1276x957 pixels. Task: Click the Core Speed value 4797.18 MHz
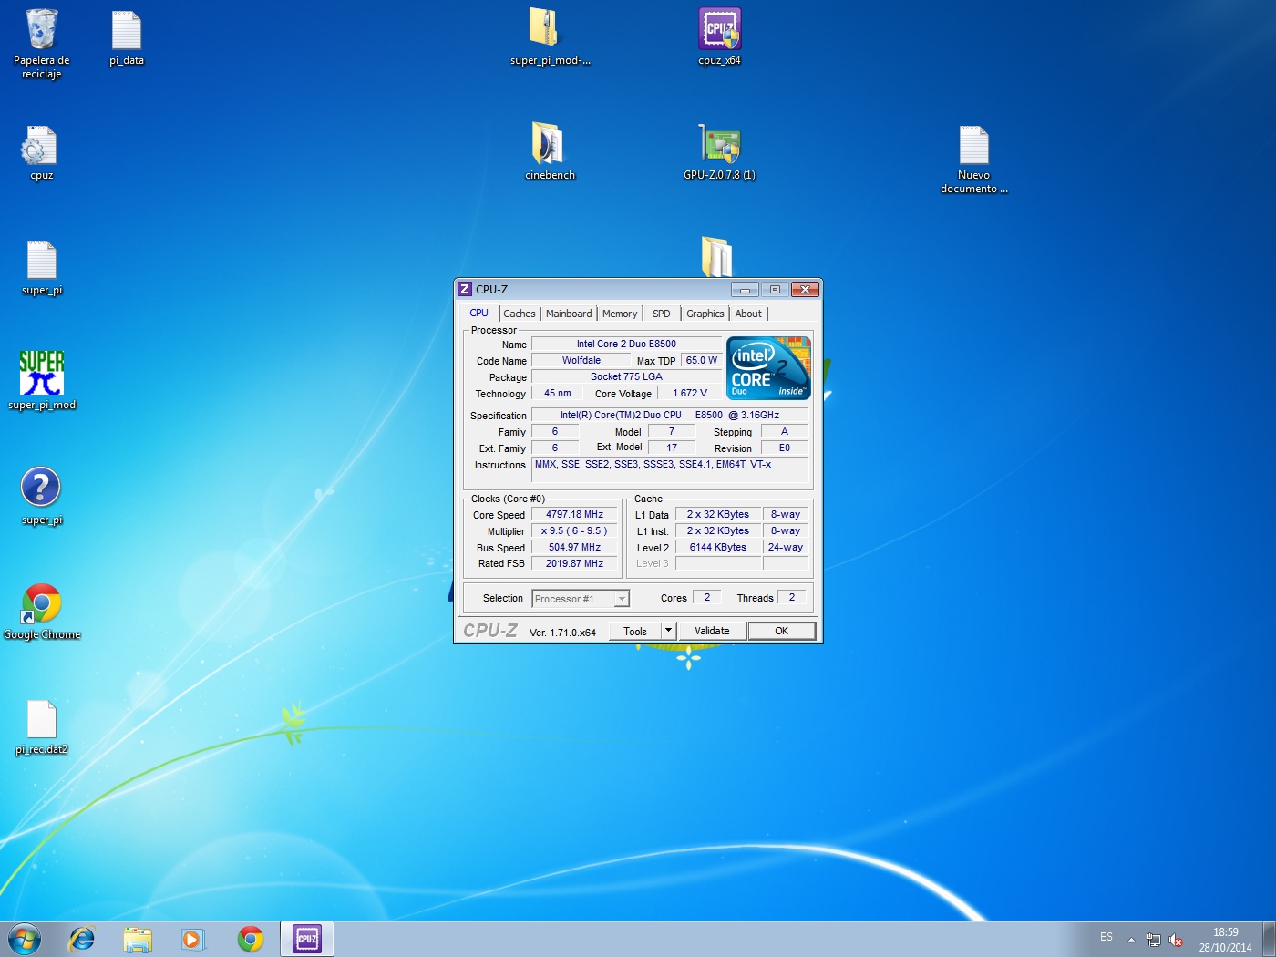(x=575, y=515)
